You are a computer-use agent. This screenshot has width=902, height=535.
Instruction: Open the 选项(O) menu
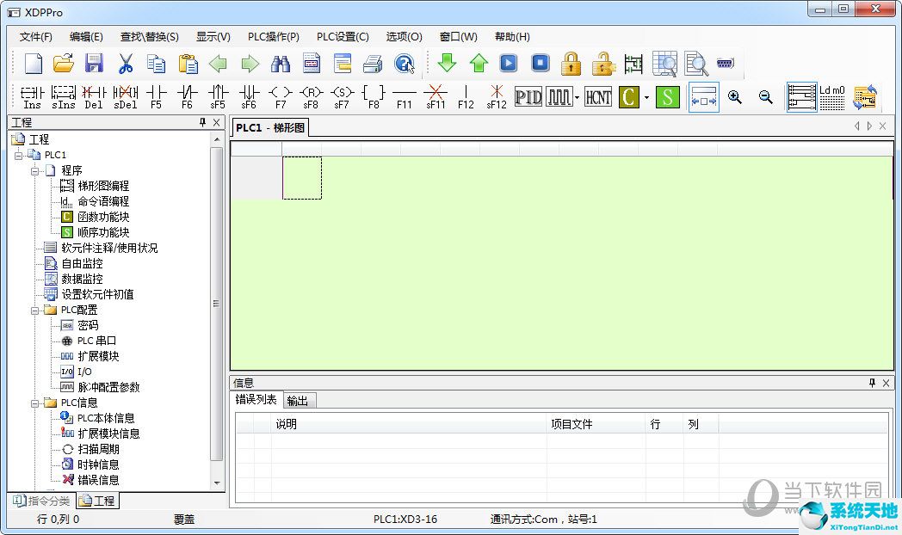click(x=404, y=37)
